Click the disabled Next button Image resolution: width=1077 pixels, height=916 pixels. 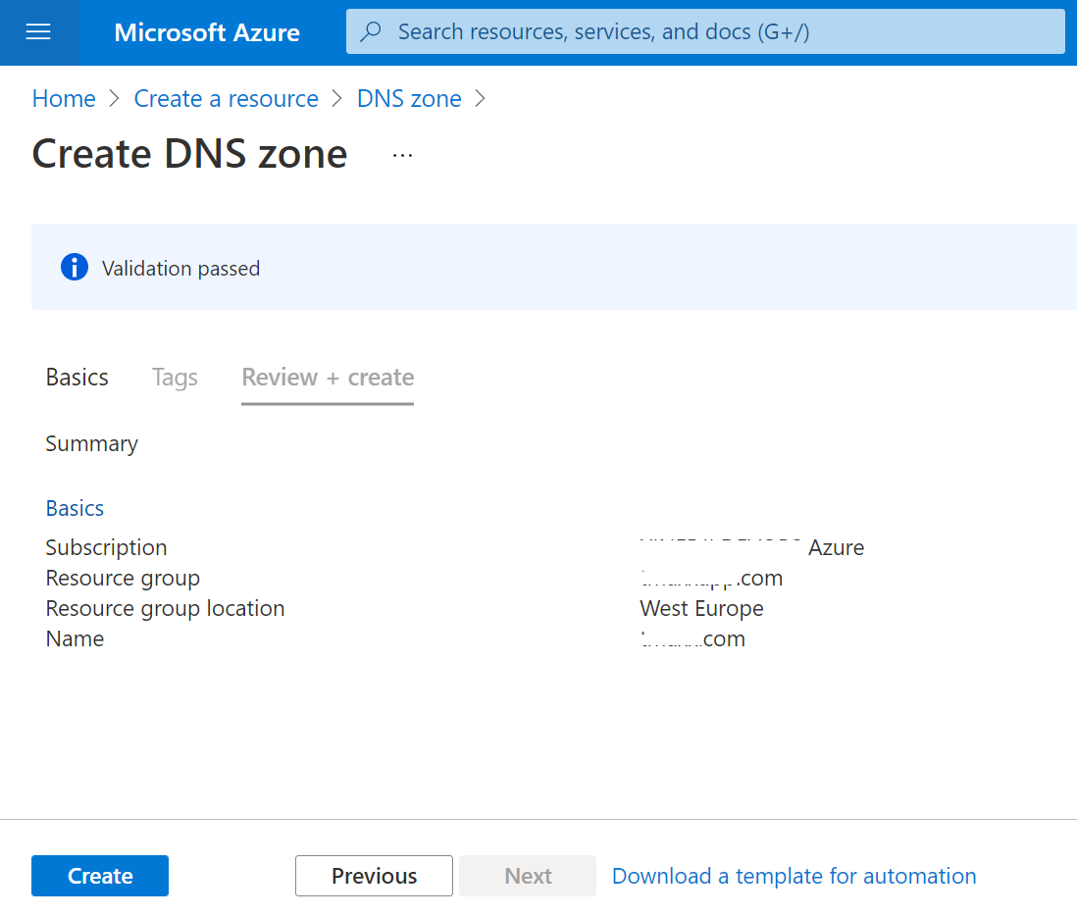click(528, 876)
